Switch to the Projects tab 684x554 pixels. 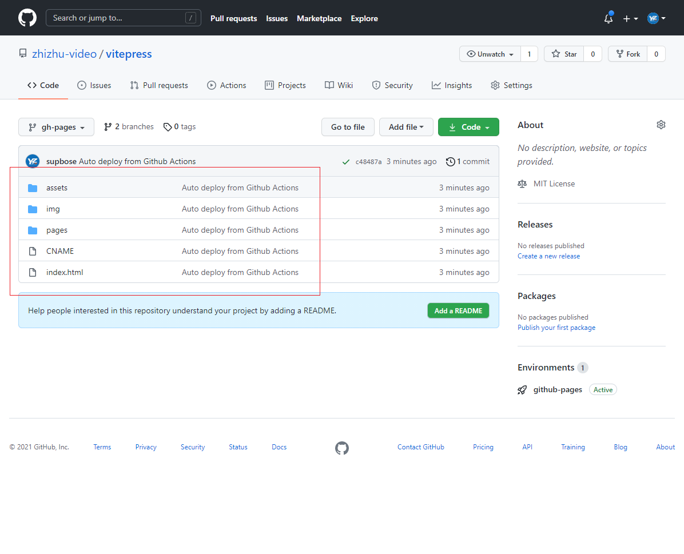(x=285, y=86)
